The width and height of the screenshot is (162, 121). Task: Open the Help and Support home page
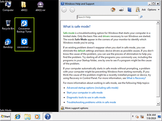click(x=113, y=10)
